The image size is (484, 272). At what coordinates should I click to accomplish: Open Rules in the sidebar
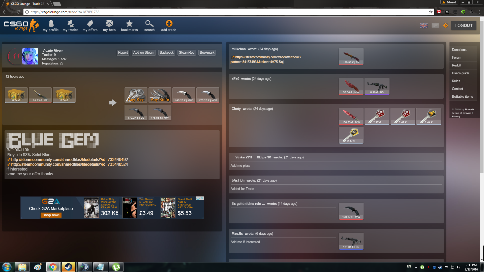(x=456, y=81)
